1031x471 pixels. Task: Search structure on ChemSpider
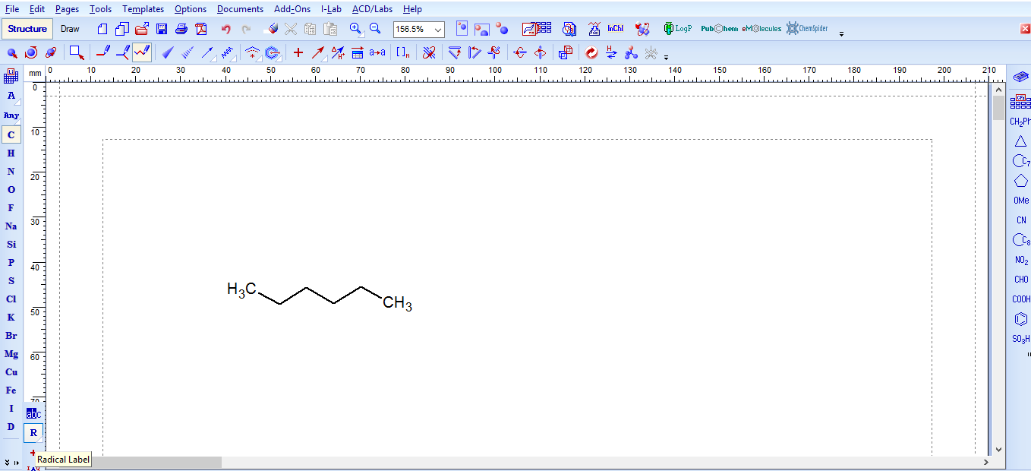tap(807, 29)
